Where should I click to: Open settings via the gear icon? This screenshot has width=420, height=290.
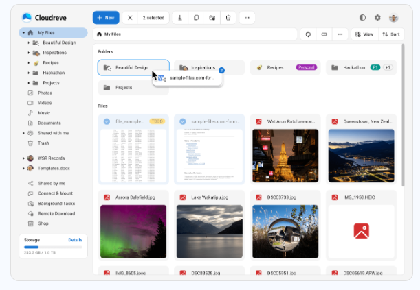point(377,18)
